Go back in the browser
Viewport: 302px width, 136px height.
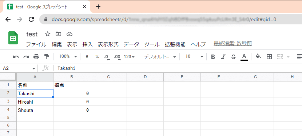click(8, 19)
